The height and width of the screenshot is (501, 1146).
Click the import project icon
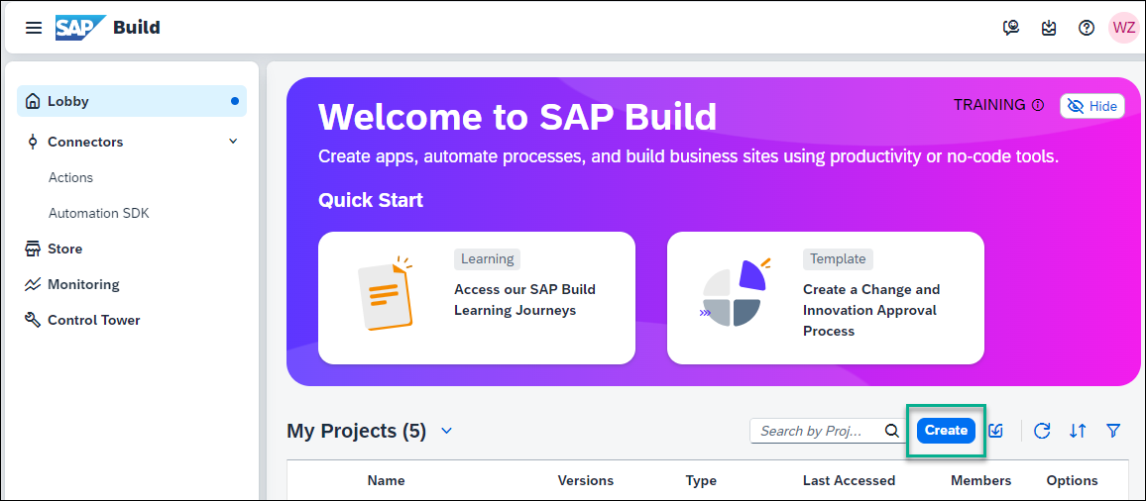click(995, 431)
